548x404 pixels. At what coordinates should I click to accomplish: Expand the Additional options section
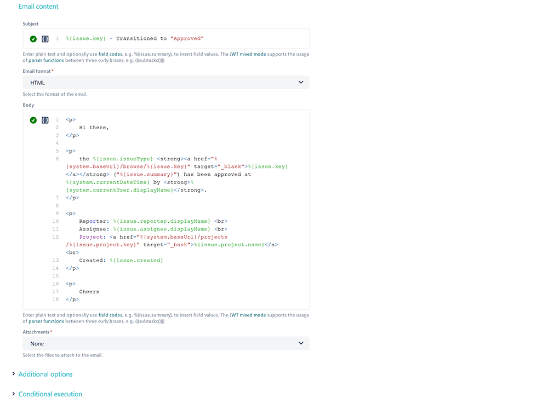tap(45, 374)
